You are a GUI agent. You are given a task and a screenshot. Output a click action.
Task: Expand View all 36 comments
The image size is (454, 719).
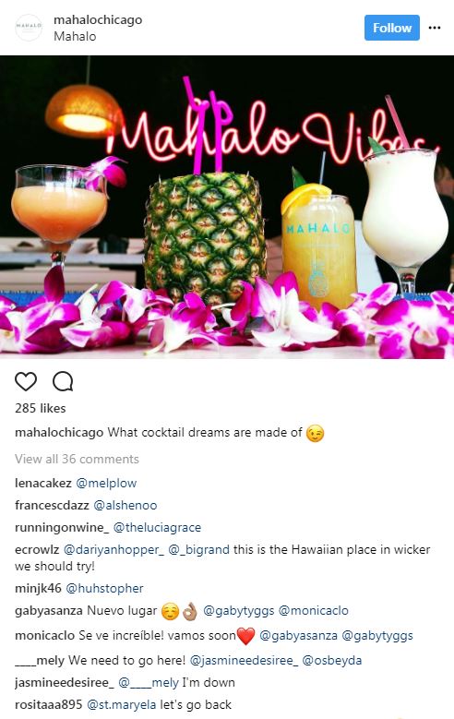tap(77, 459)
